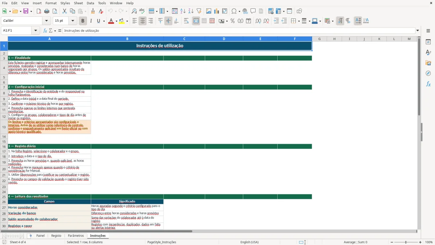The height and width of the screenshot is (245, 435).
Task: Click the Cut scissors icon
Action: 65,11
